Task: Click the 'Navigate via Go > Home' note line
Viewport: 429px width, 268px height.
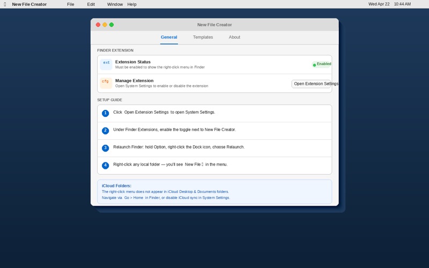Action: pyautogui.click(x=166, y=198)
